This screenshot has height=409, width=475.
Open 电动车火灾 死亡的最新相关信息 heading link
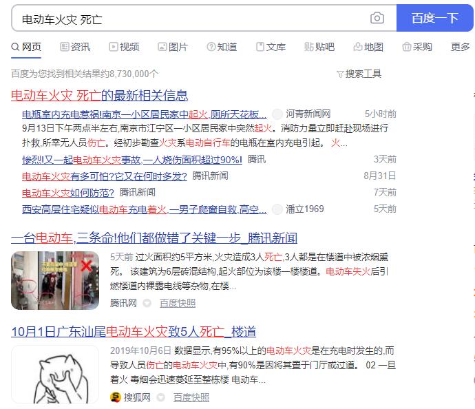[99, 96]
